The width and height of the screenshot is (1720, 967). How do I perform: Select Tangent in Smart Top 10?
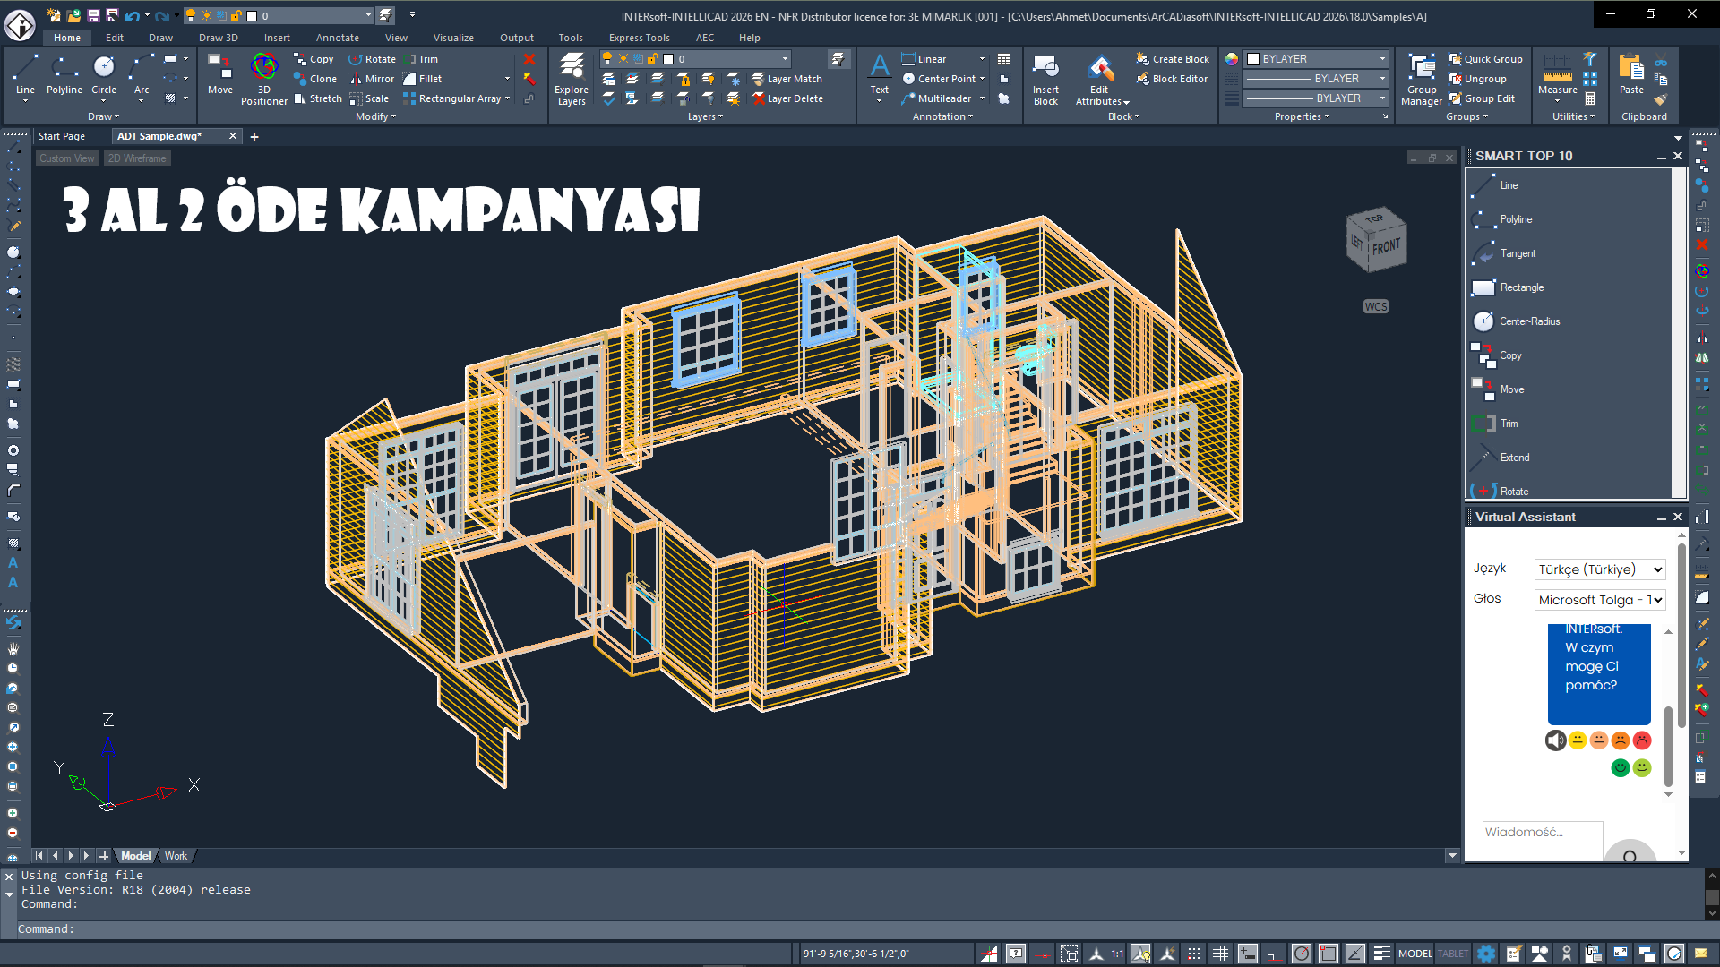(x=1518, y=253)
